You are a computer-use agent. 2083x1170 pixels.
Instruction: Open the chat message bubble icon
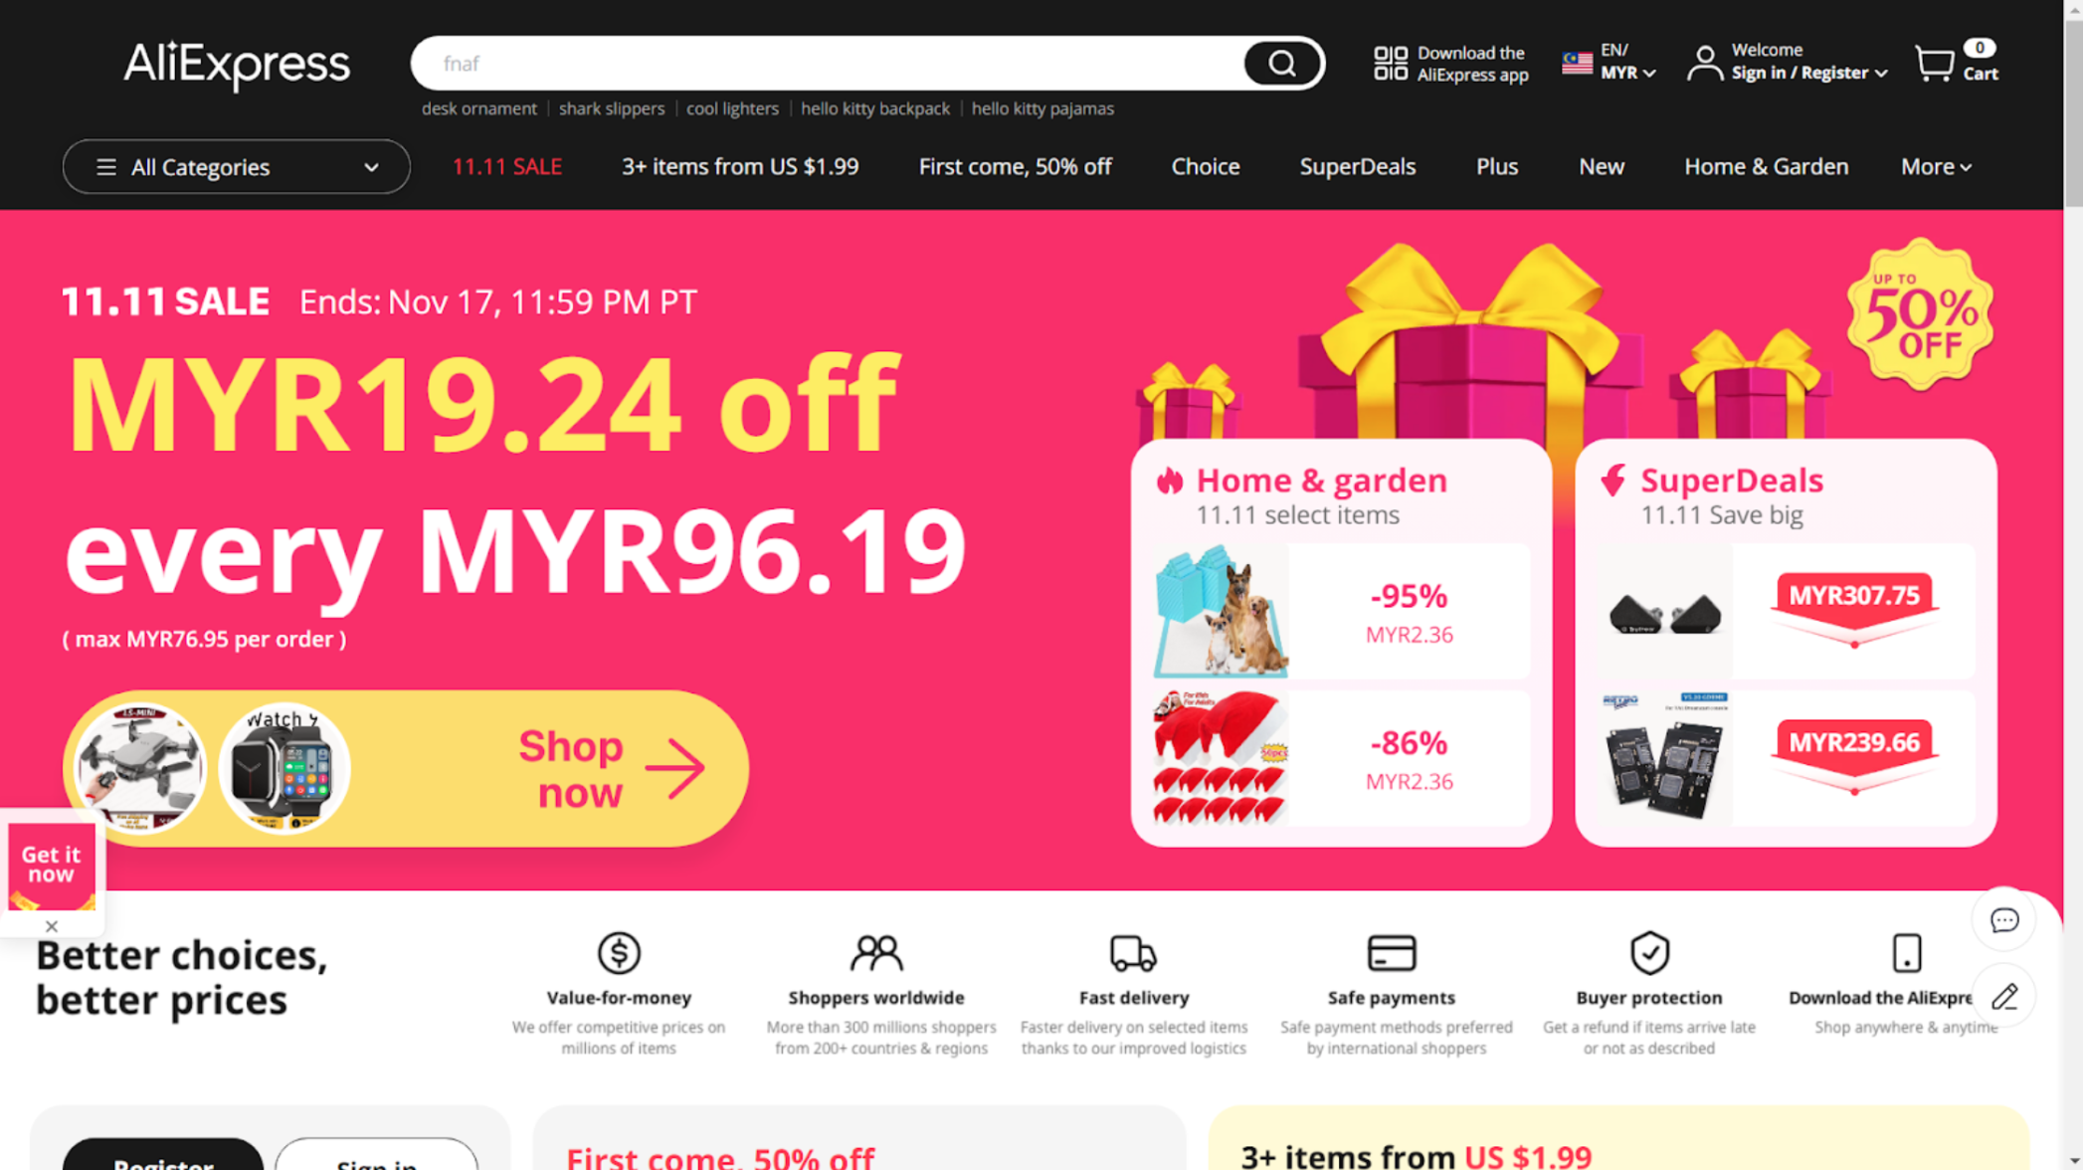[2003, 920]
